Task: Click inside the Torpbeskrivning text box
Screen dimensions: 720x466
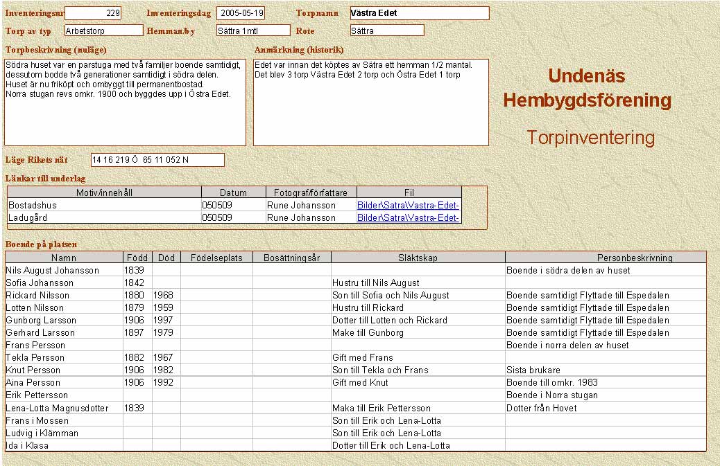Action: [x=125, y=102]
